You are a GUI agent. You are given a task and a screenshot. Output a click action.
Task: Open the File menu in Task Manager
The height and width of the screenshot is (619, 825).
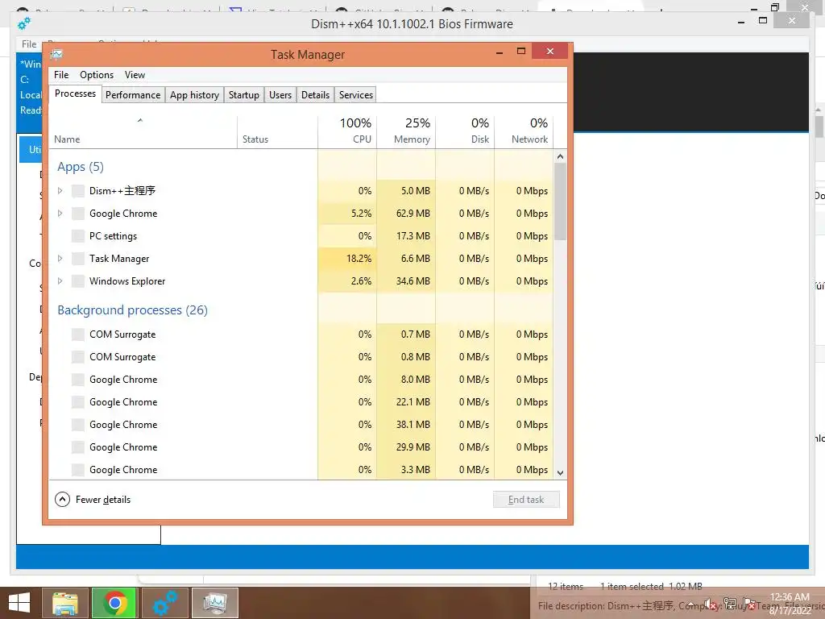(61, 75)
